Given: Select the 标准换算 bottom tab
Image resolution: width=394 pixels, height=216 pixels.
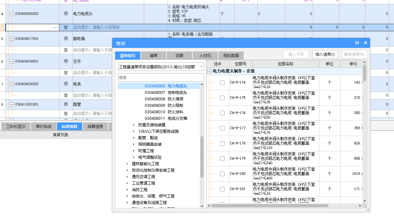Looking at the screenshot, I should (x=69, y=126).
